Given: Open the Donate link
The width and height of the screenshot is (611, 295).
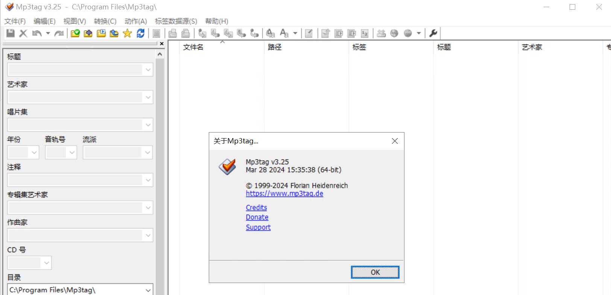Looking at the screenshot, I should coord(257,217).
